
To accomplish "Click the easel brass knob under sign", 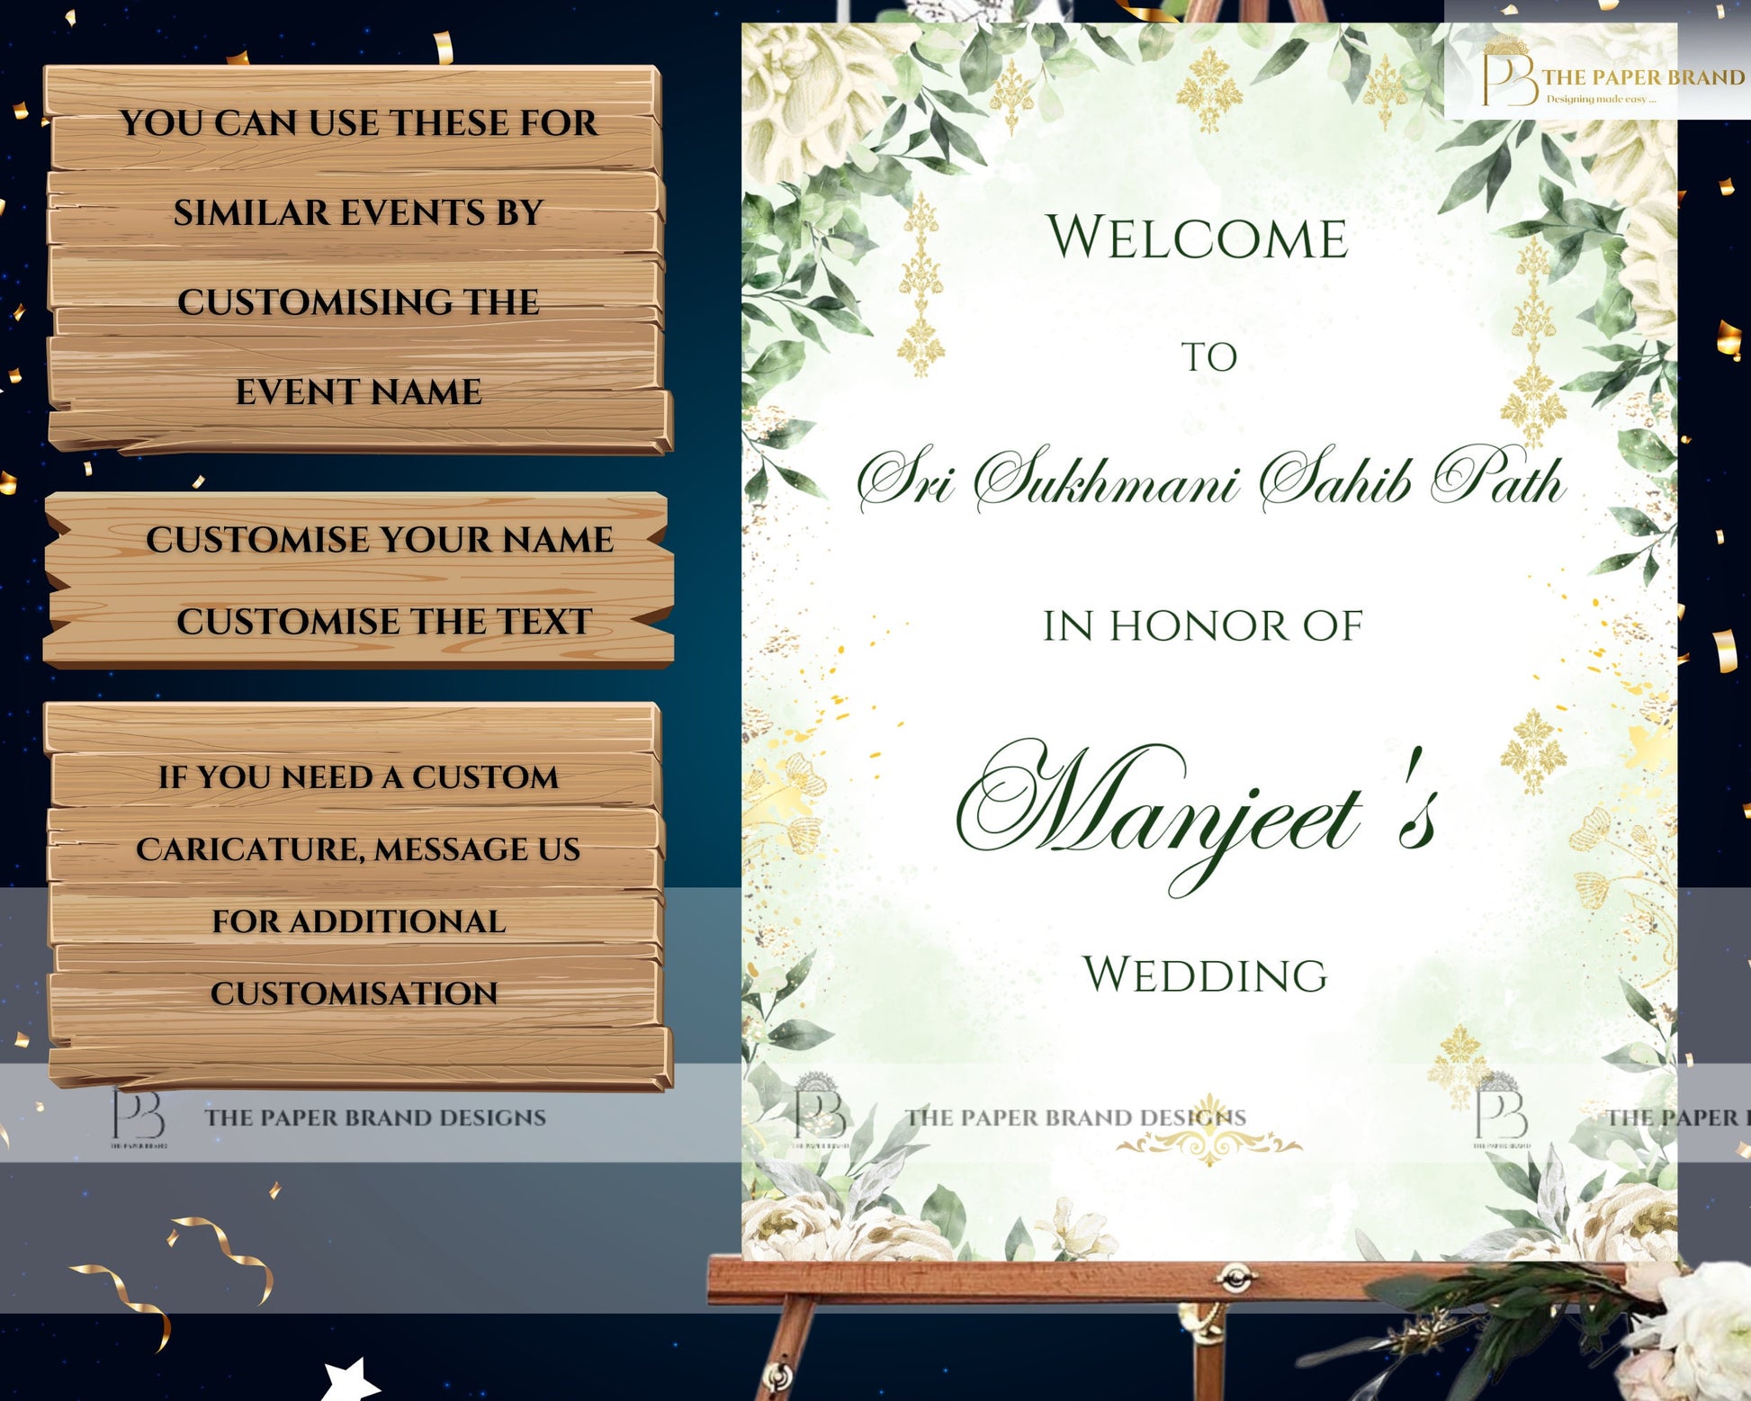I will (x=1235, y=1276).
